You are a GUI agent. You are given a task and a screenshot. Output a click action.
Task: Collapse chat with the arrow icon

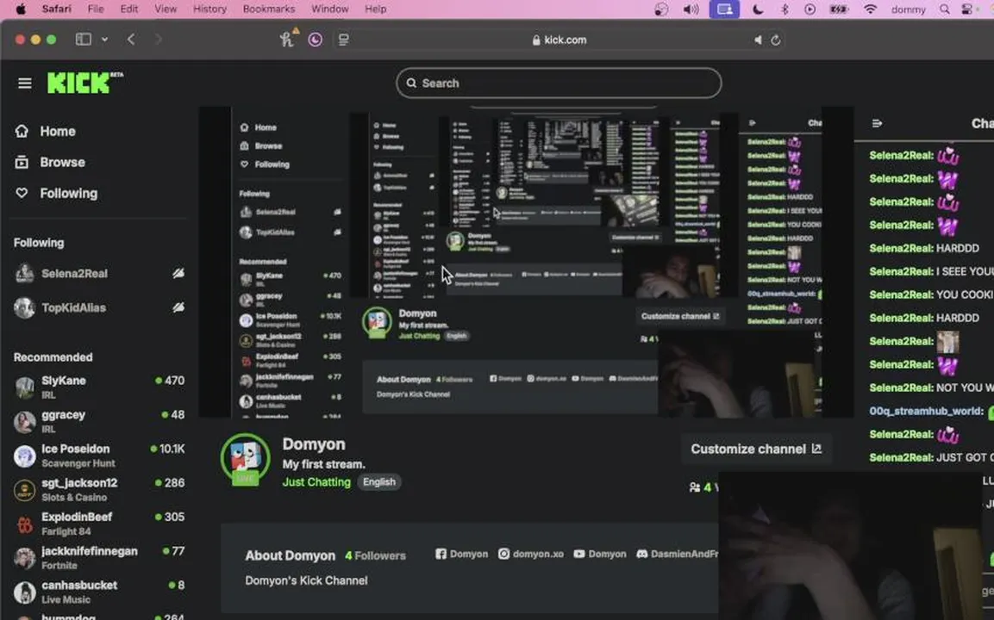tap(878, 123)
